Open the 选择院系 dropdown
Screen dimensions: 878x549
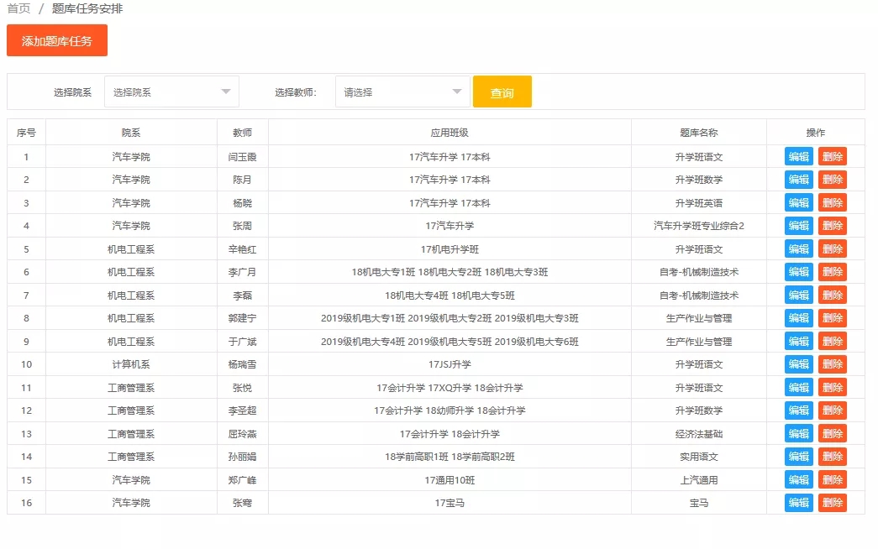pyautogui.click(x=171, y=91)
